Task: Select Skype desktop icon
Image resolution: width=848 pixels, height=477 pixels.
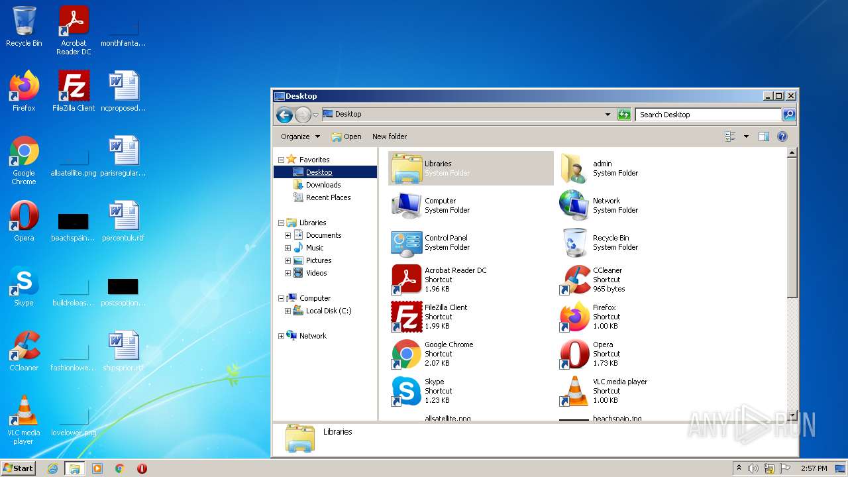Action: click(x=24, y=286)
